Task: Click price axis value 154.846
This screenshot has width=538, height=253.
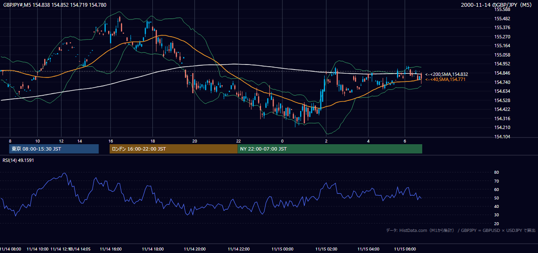Action: point(502,73)
